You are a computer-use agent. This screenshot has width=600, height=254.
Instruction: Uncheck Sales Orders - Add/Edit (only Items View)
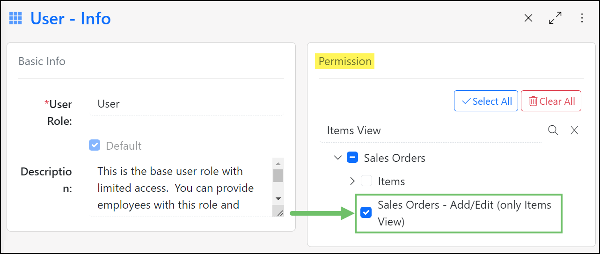[366, 213]
